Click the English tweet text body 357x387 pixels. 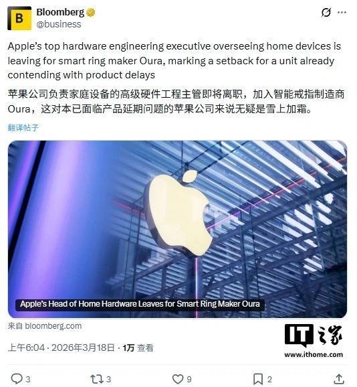coord(174,60)
